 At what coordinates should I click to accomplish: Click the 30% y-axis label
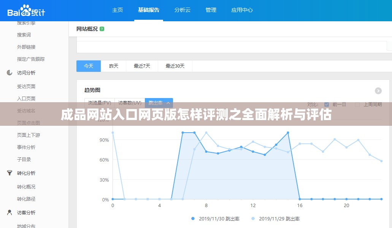104,180
